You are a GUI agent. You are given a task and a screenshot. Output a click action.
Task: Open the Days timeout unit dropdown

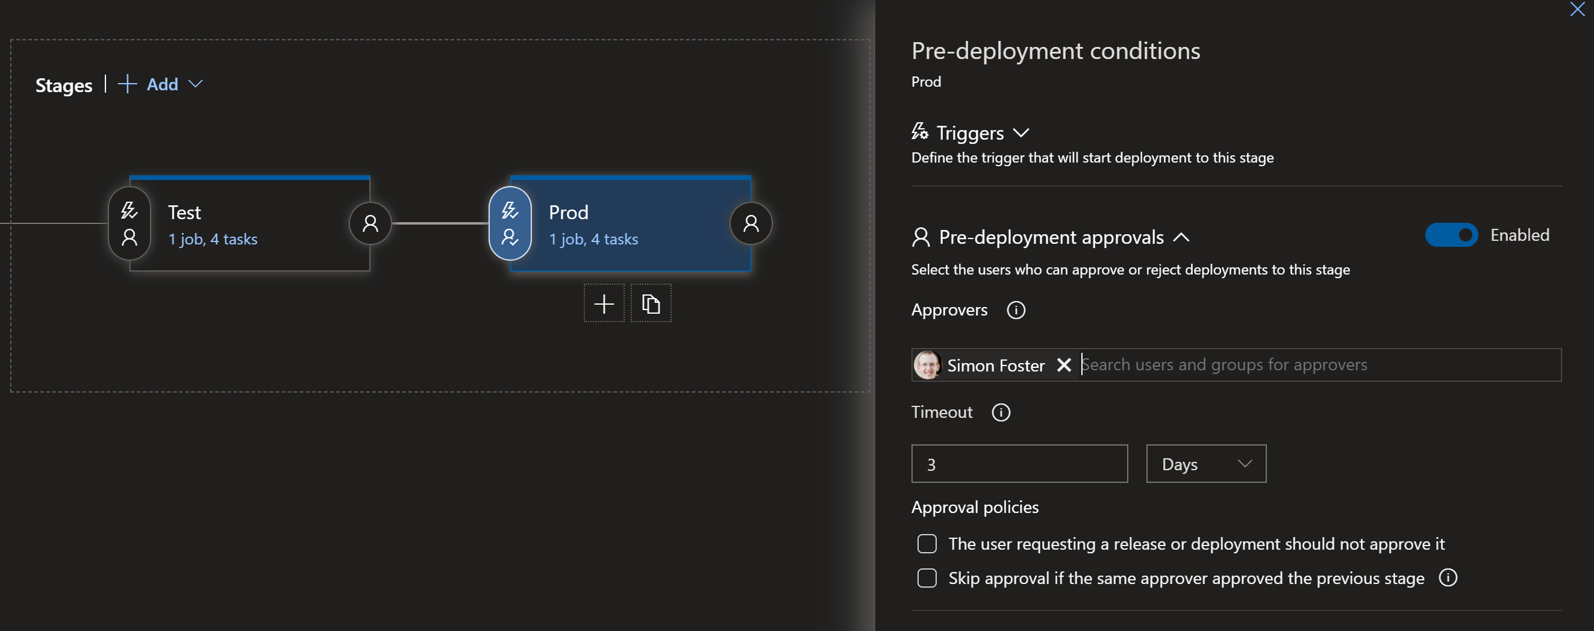(x=1205, y=464)
